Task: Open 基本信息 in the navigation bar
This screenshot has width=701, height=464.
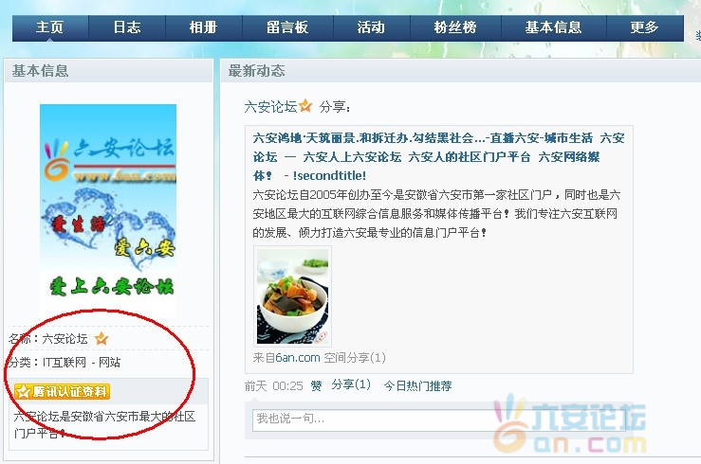Action: pyautogui.click(x=553, y=27)
